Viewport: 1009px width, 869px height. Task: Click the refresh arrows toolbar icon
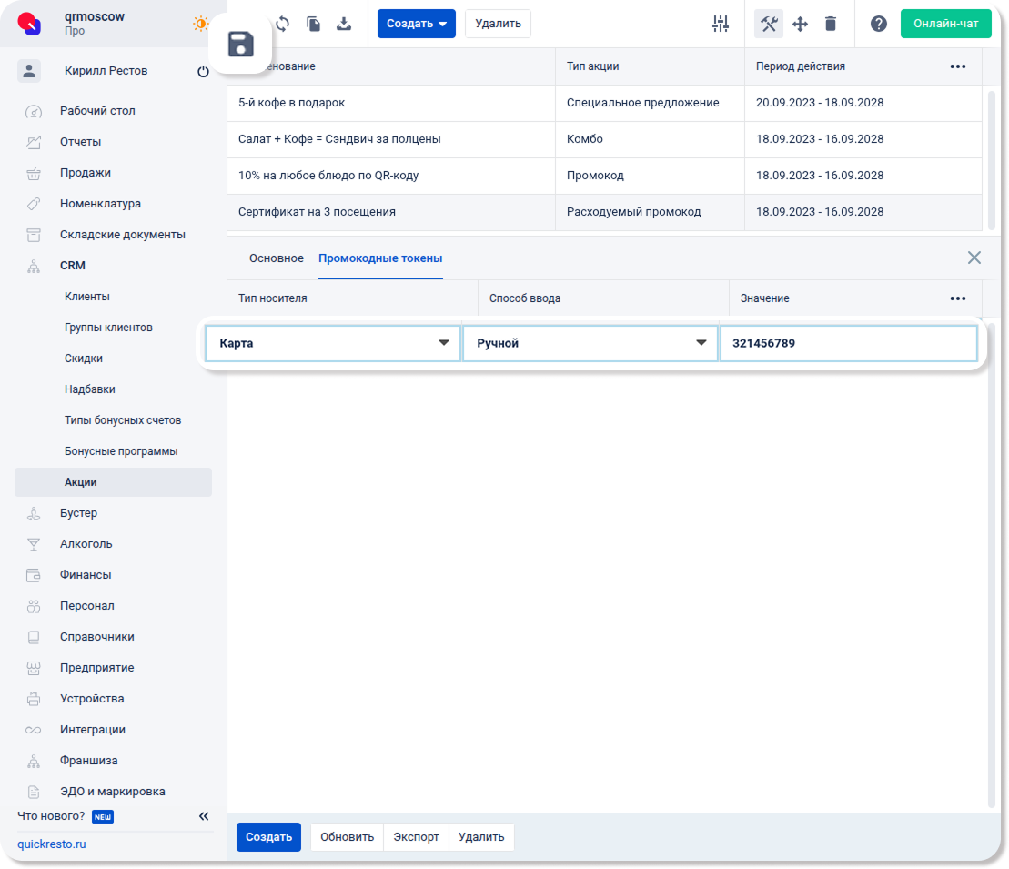click(x=282, y=24)
